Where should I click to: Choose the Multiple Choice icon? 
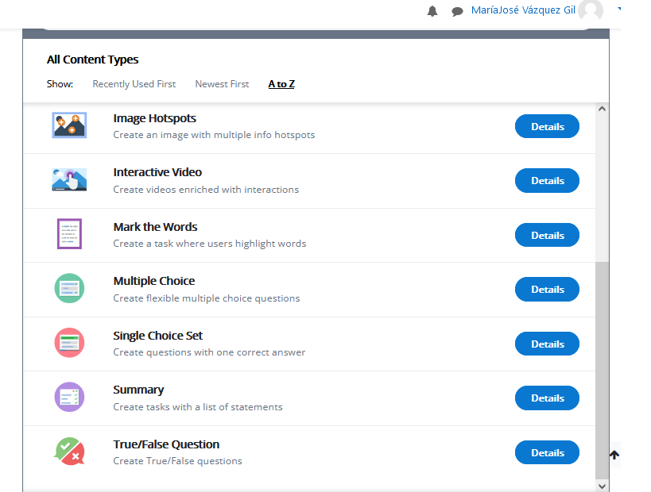tap(69, 288)
